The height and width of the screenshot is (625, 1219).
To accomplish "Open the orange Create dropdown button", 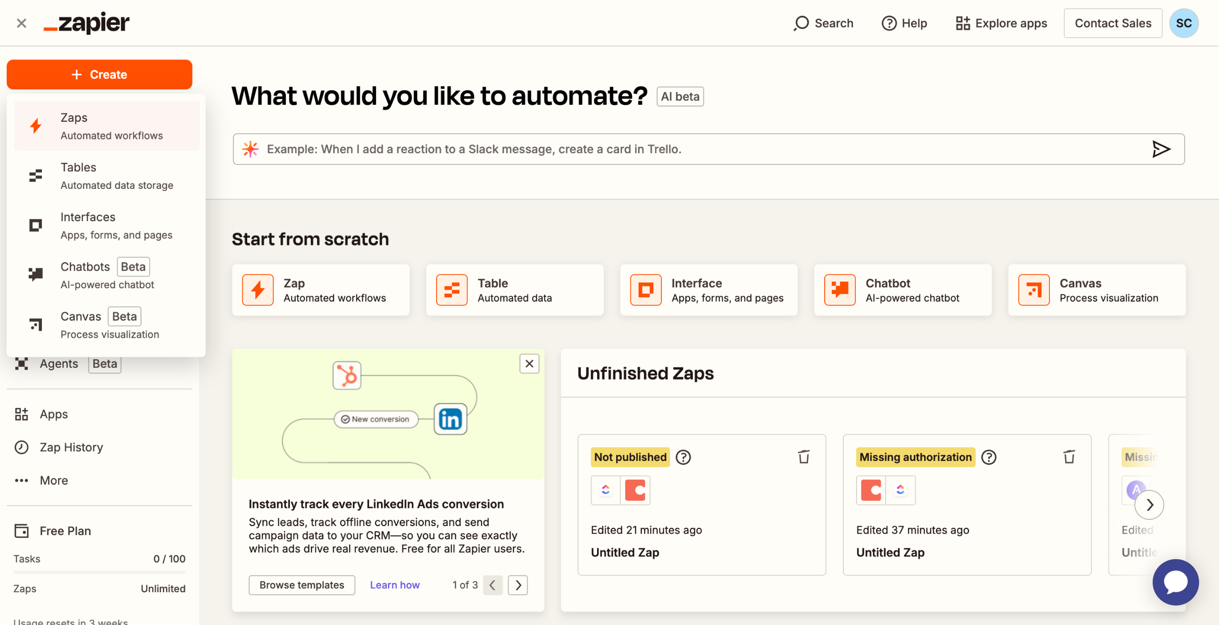I will click(100, 75).
